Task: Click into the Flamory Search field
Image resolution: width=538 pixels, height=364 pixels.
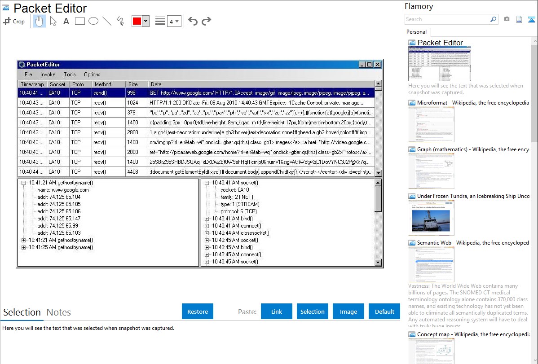Action: coord(447,19)
